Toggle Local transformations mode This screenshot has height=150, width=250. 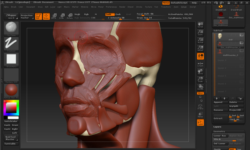200,56
